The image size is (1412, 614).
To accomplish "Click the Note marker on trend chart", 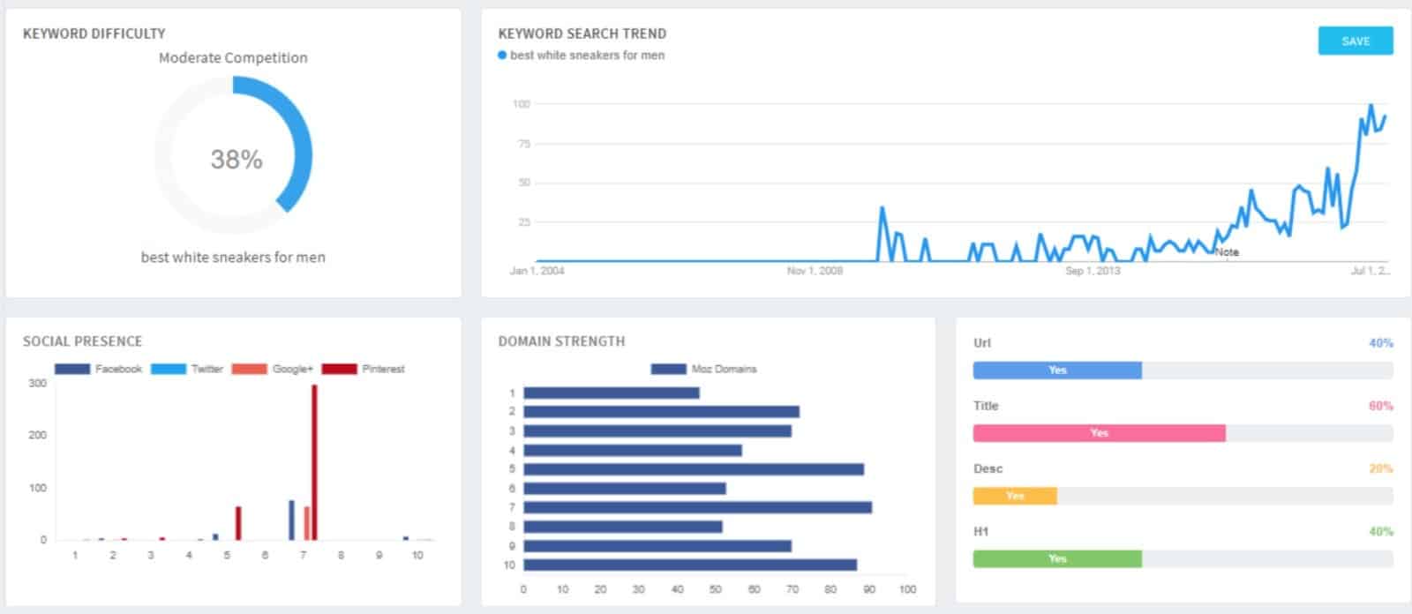I will click(x=1227, y=252).
